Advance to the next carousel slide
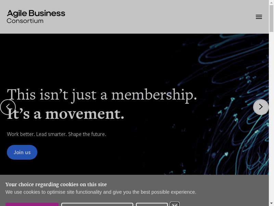The width and height of the screenshot is (274, 206). [261, 107]
